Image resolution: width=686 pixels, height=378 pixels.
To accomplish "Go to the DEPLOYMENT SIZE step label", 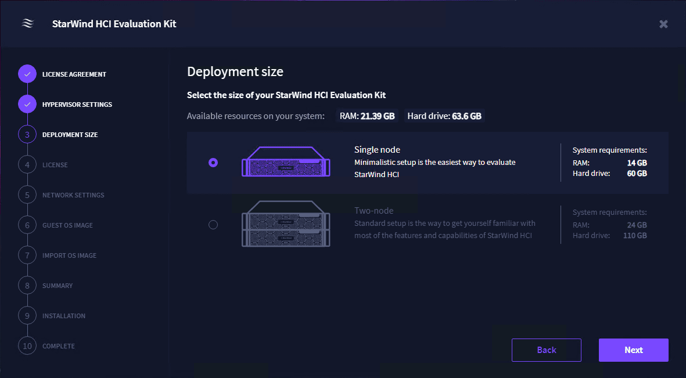I will (x=70, y=135).
